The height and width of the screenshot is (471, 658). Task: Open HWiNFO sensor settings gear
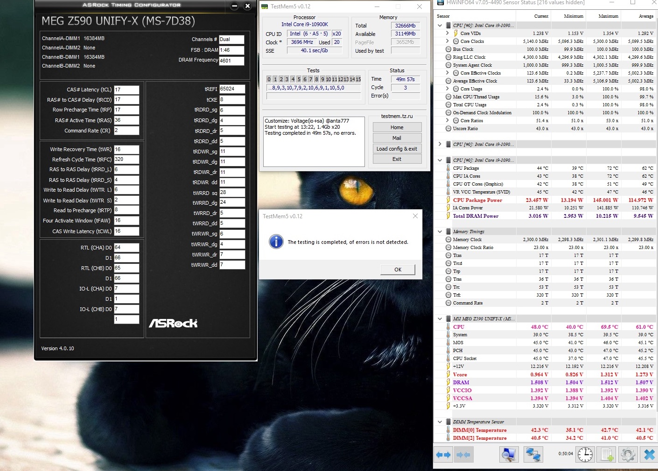coord(628,455)
